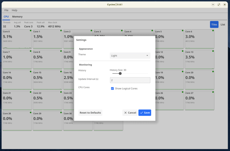230x151 pixels.
Task: Click the green status dot on Core 29
Action: (x=61, y=113)
